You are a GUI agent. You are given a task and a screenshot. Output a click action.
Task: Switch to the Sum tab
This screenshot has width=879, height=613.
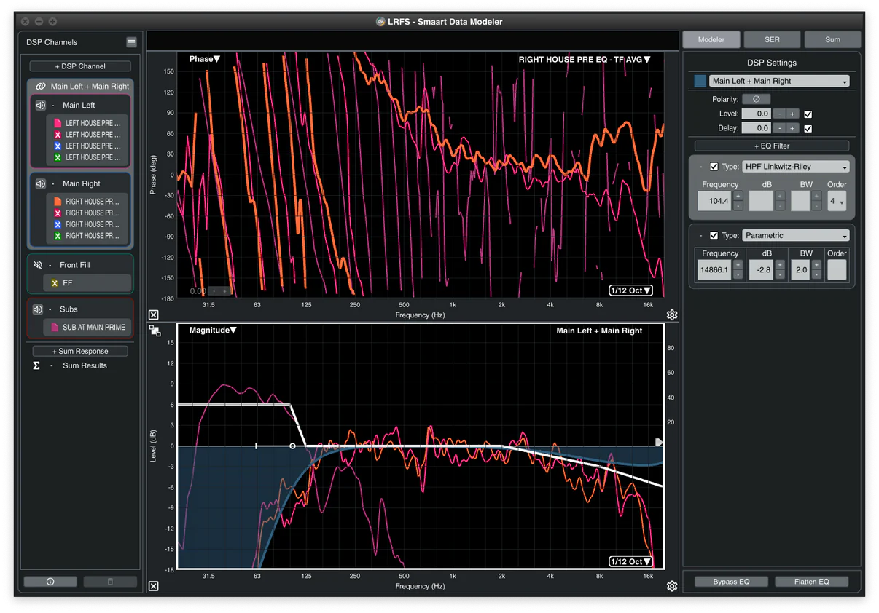832,39
